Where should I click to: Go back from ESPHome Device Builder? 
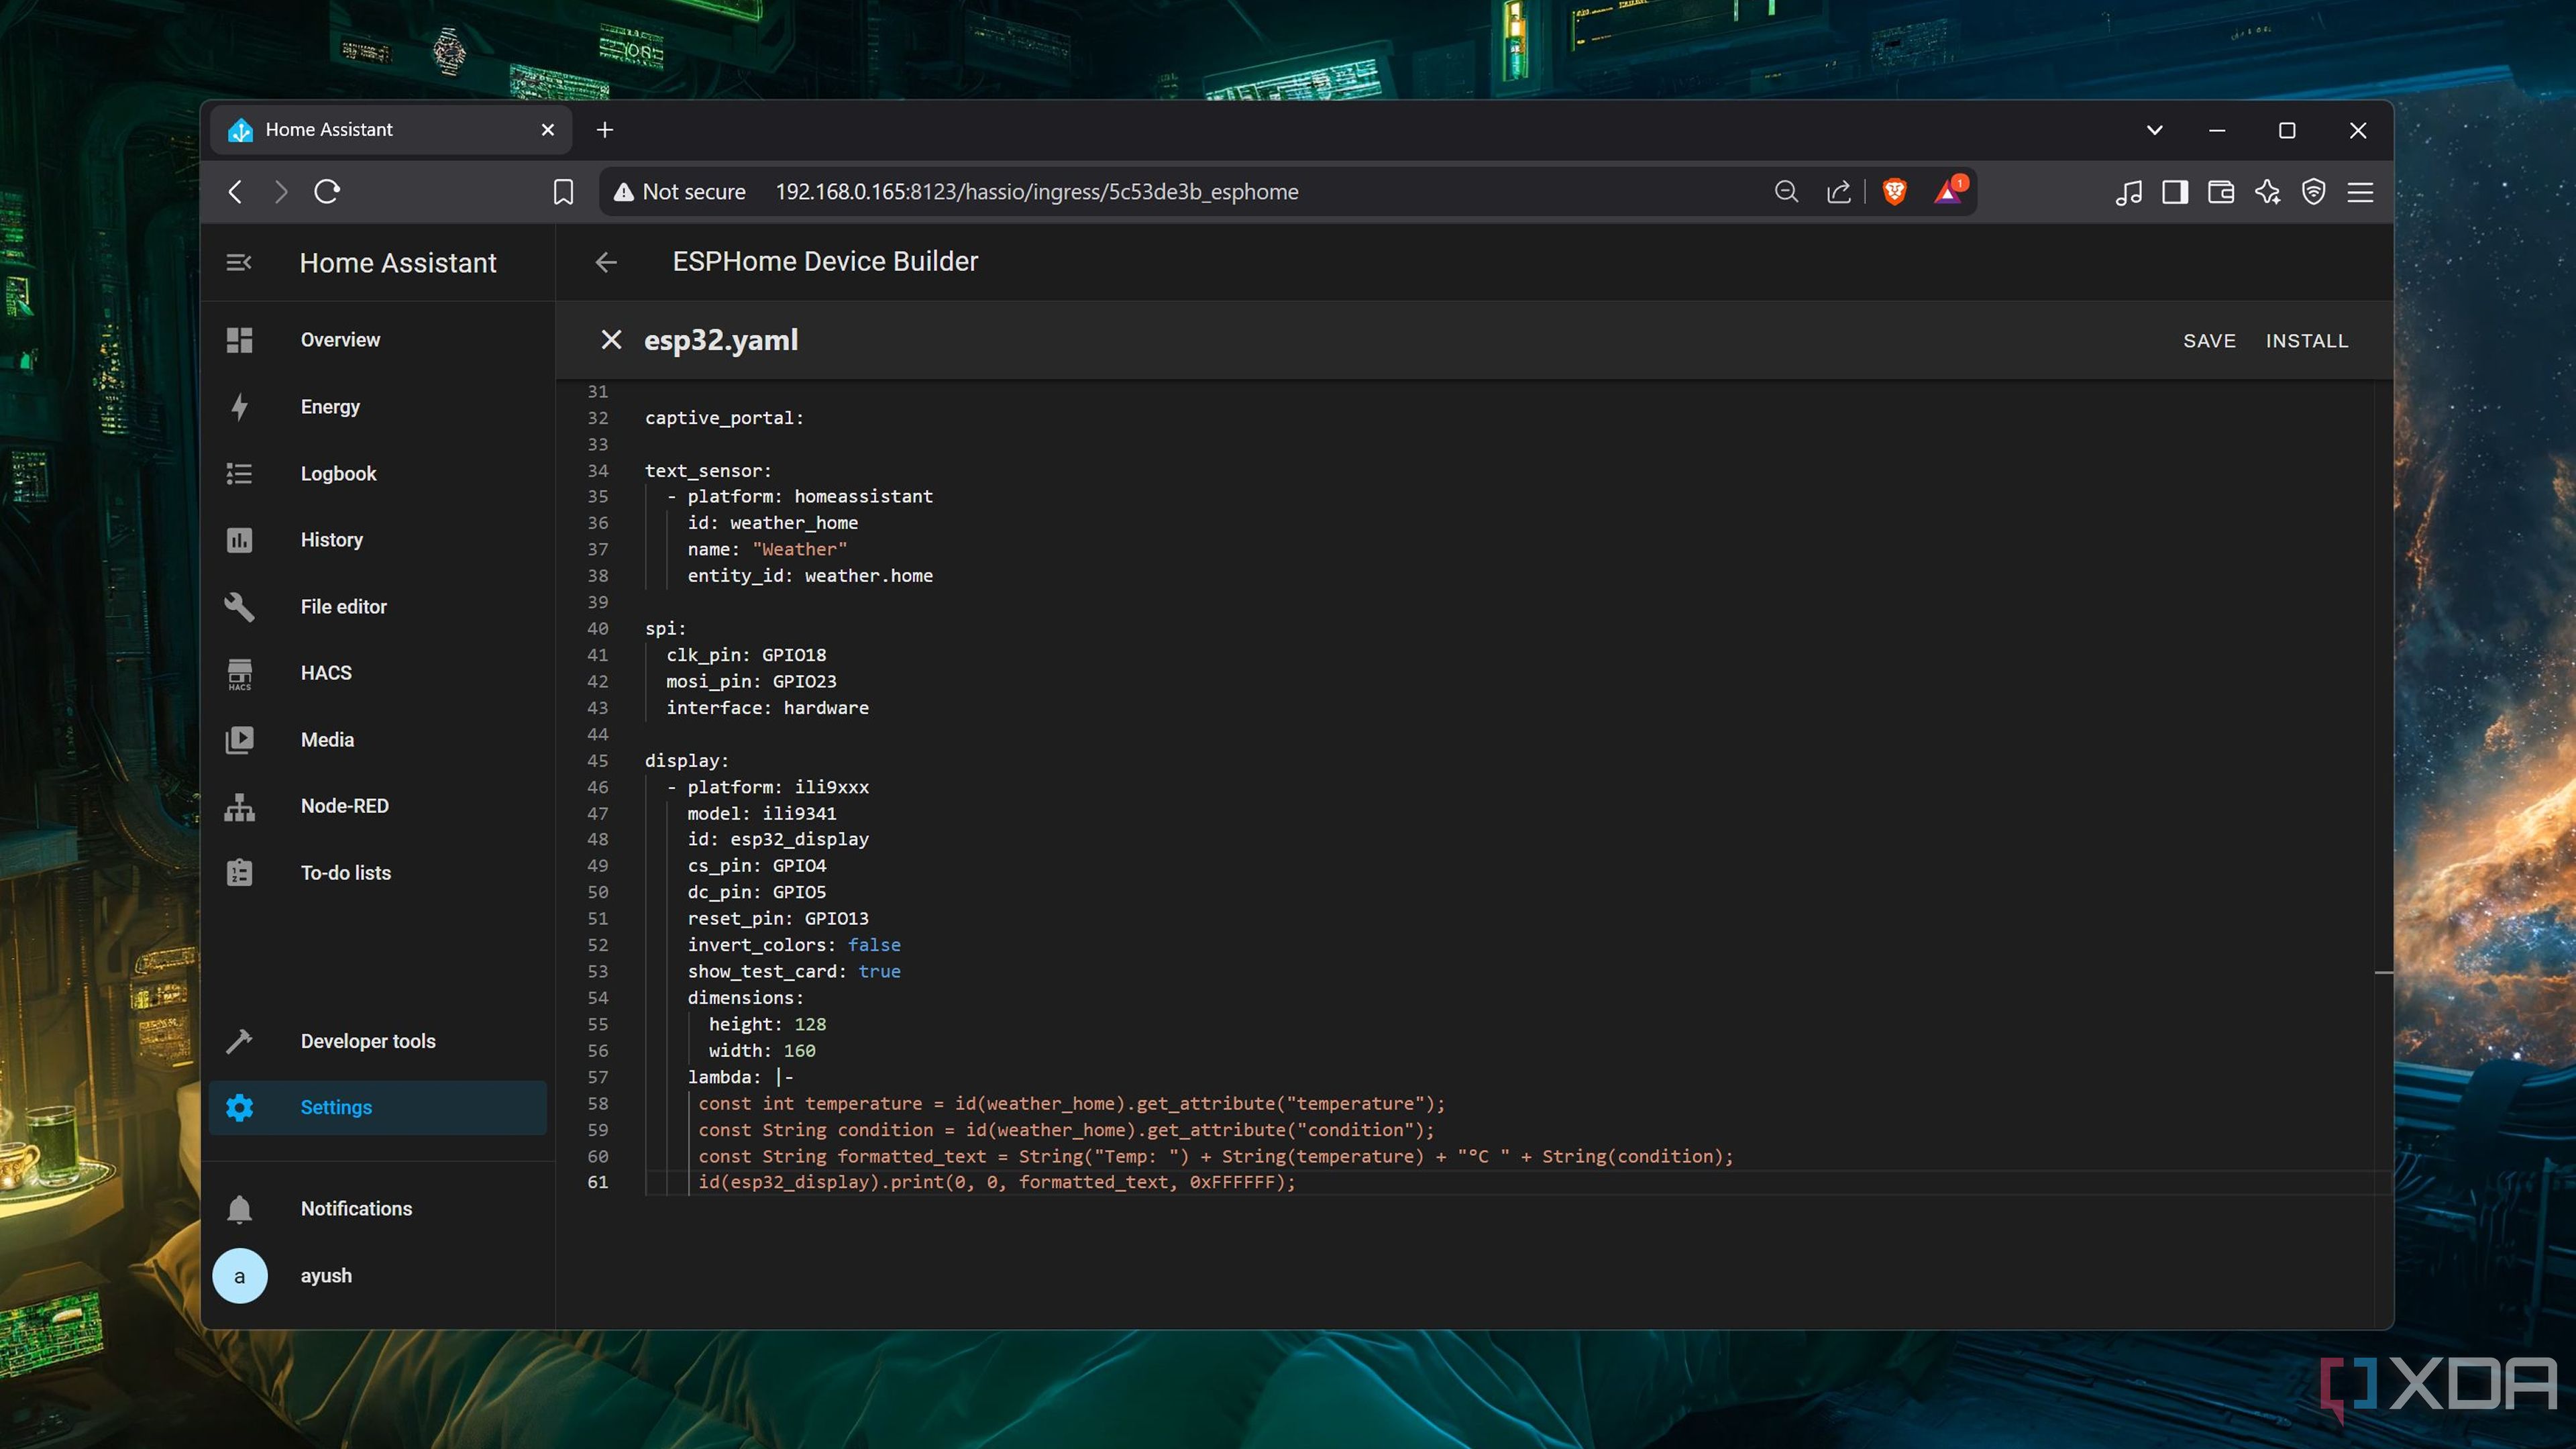pyautogui.click(x=606, y=262)
